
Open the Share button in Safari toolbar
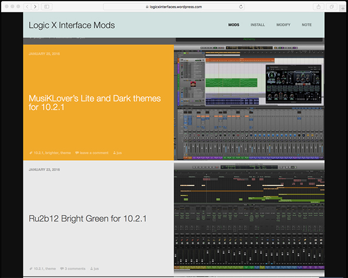pyautogui.click(x=319, y=7)
